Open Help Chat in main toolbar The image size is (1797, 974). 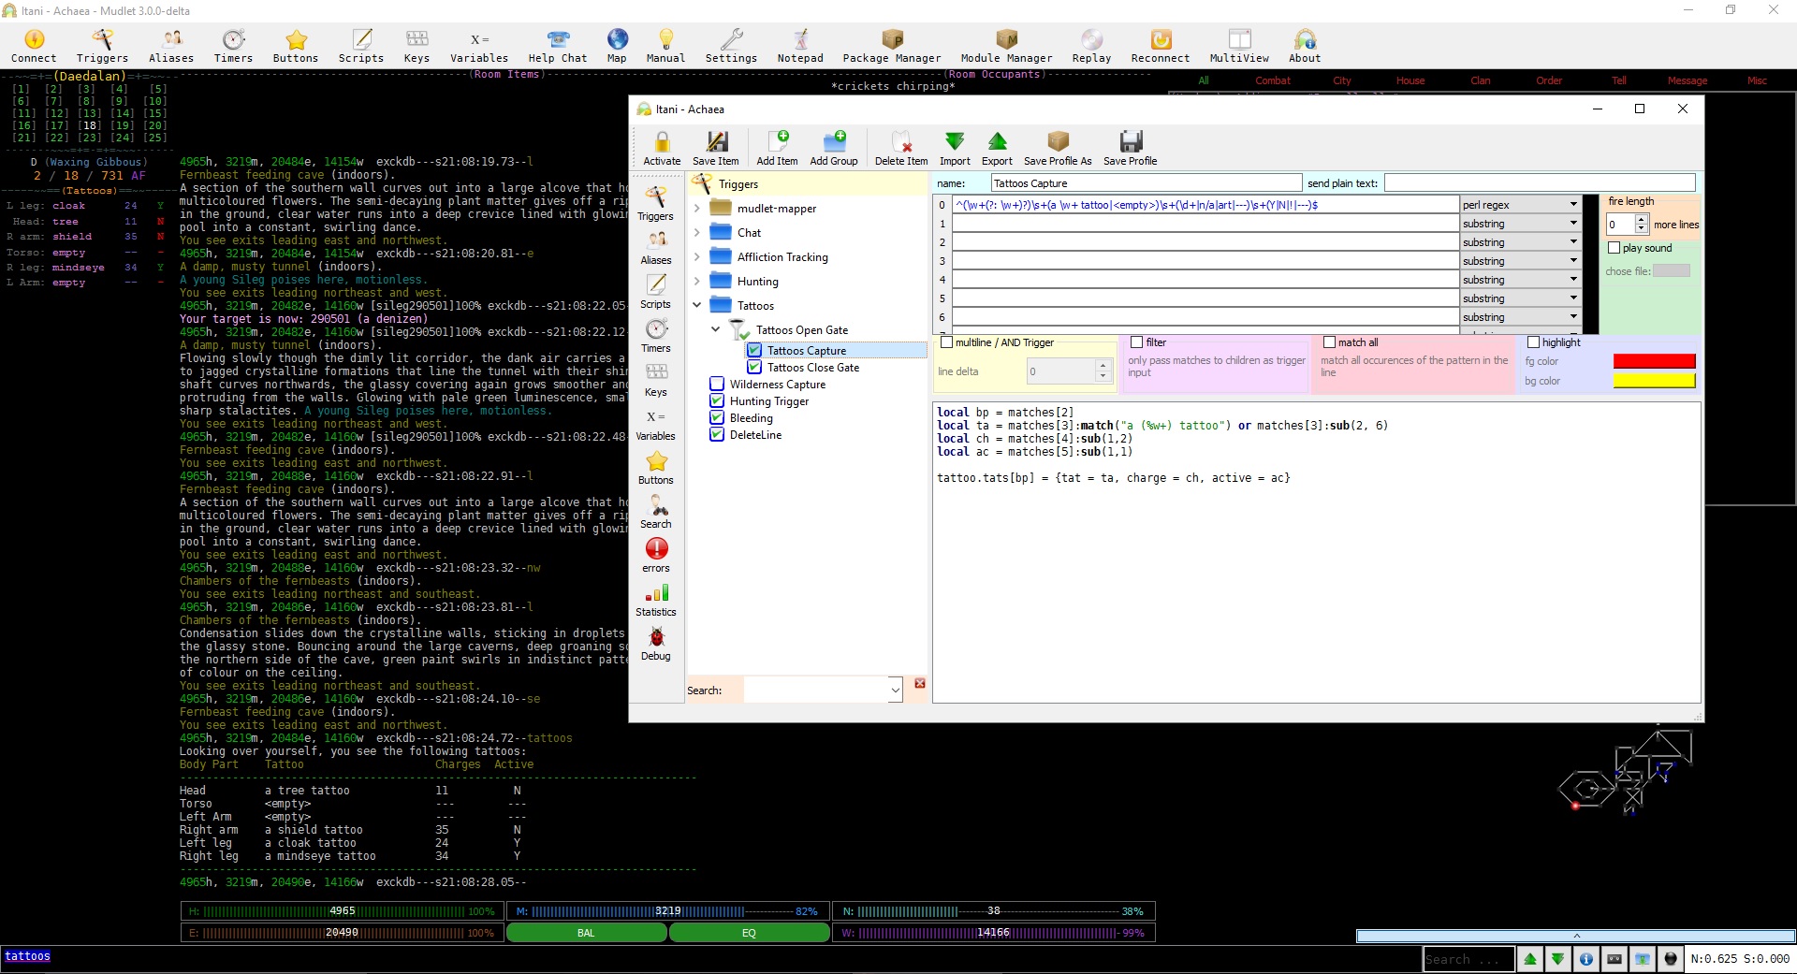tap(558, 45)
